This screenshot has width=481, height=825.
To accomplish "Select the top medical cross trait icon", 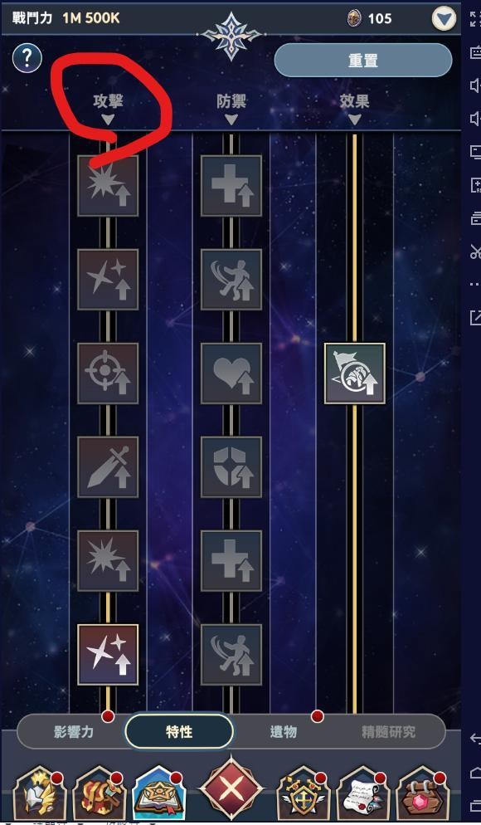I will click(231, 185).
